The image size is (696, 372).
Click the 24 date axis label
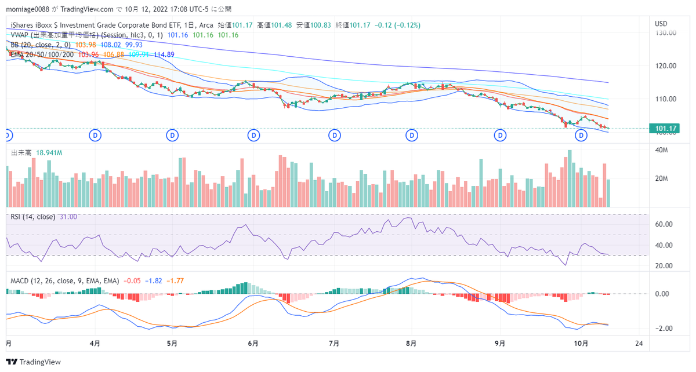click(639, 343)
